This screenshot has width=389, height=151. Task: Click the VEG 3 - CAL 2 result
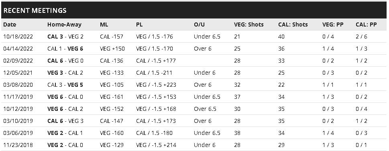tap(65, 73)
